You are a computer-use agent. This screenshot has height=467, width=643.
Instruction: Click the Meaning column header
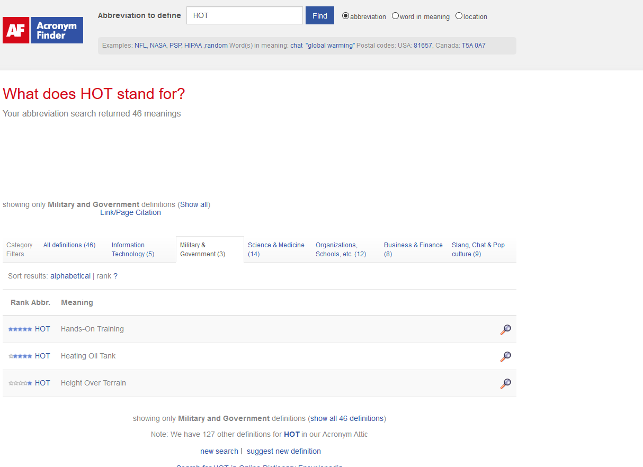pos(77,302)
